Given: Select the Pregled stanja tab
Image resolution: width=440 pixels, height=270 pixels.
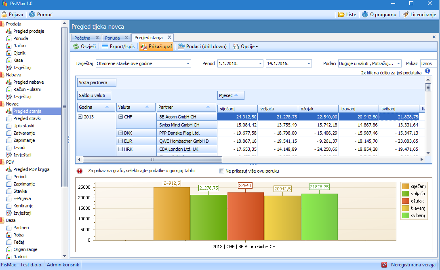Looking at the screenshot, I should [x=148, y=38].
